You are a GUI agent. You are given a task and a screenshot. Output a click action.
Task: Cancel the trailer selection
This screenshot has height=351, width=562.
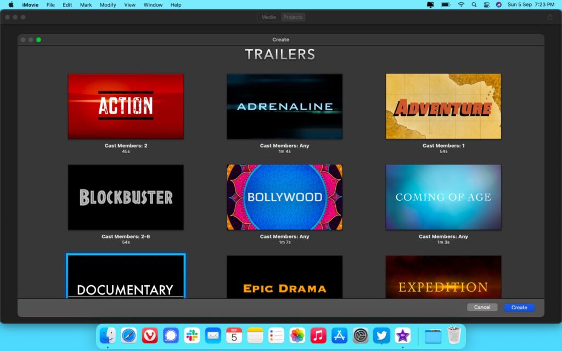coord(482,307)
